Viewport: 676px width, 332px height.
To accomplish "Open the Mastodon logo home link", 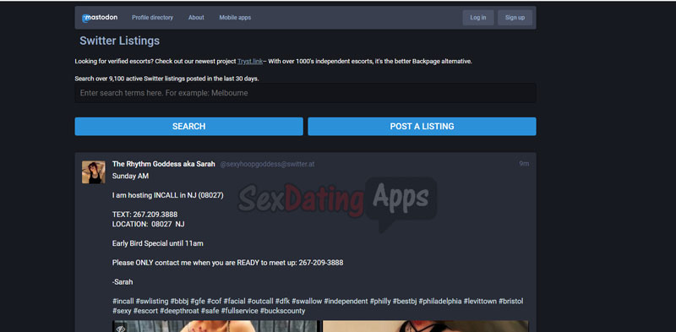I will click(x=100, y=18).
